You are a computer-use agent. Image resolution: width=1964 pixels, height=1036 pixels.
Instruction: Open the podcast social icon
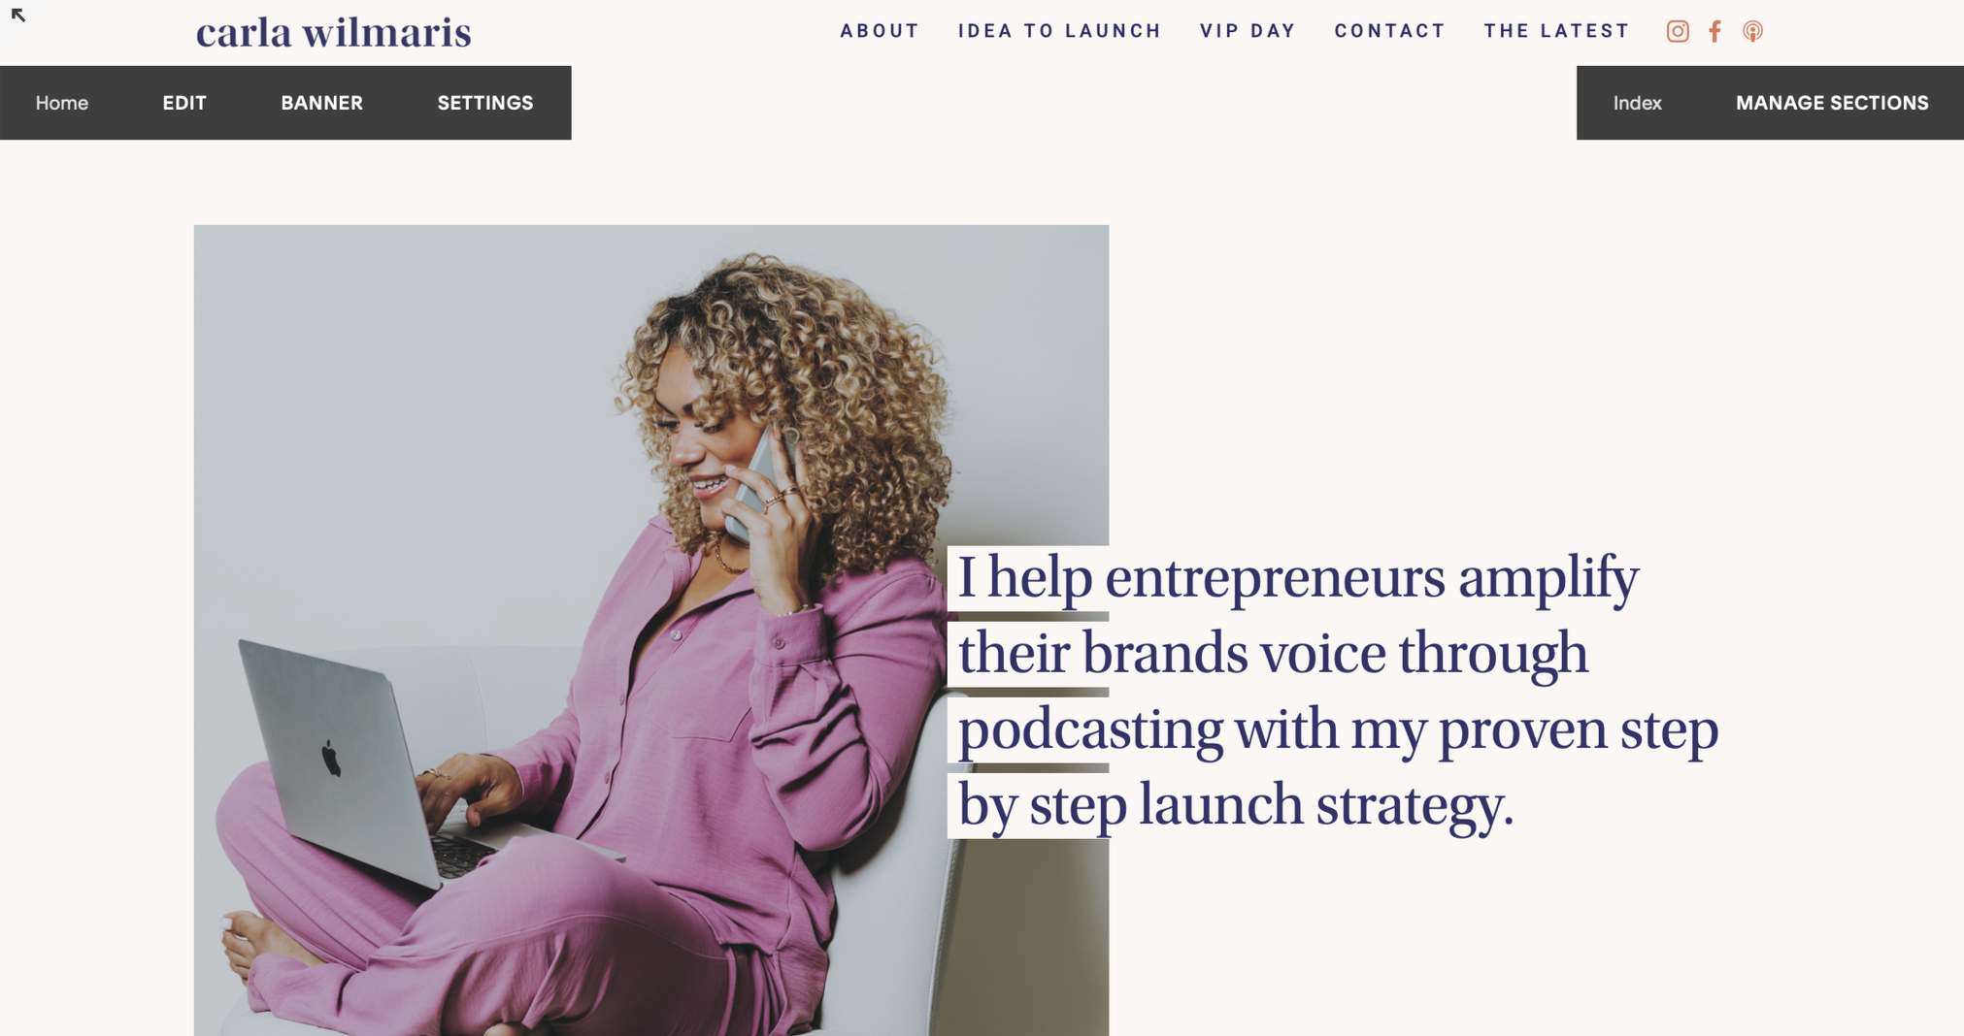pos(1752,31)
